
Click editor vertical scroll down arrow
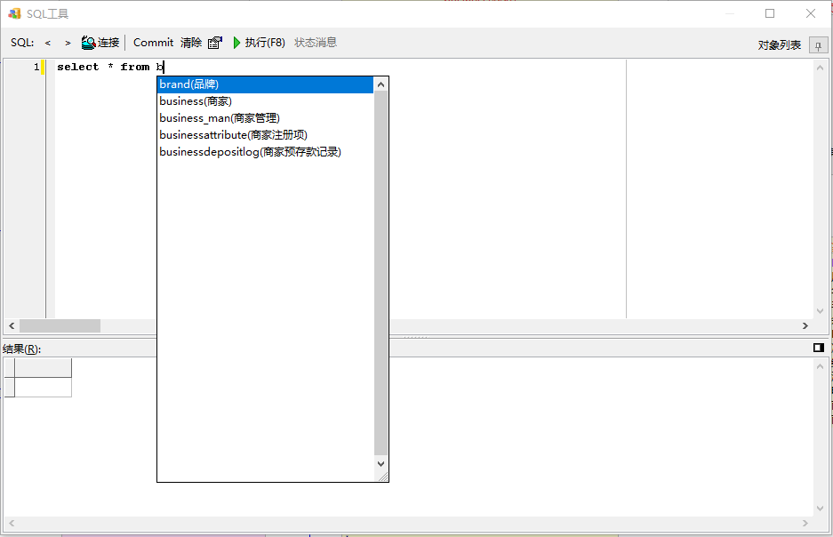820,311
